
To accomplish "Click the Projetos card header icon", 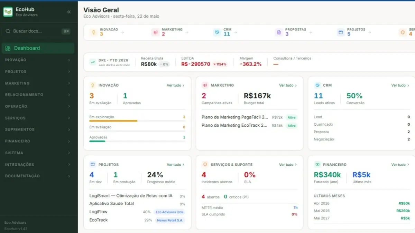I will pyautogui.click(x=92, y=164).
